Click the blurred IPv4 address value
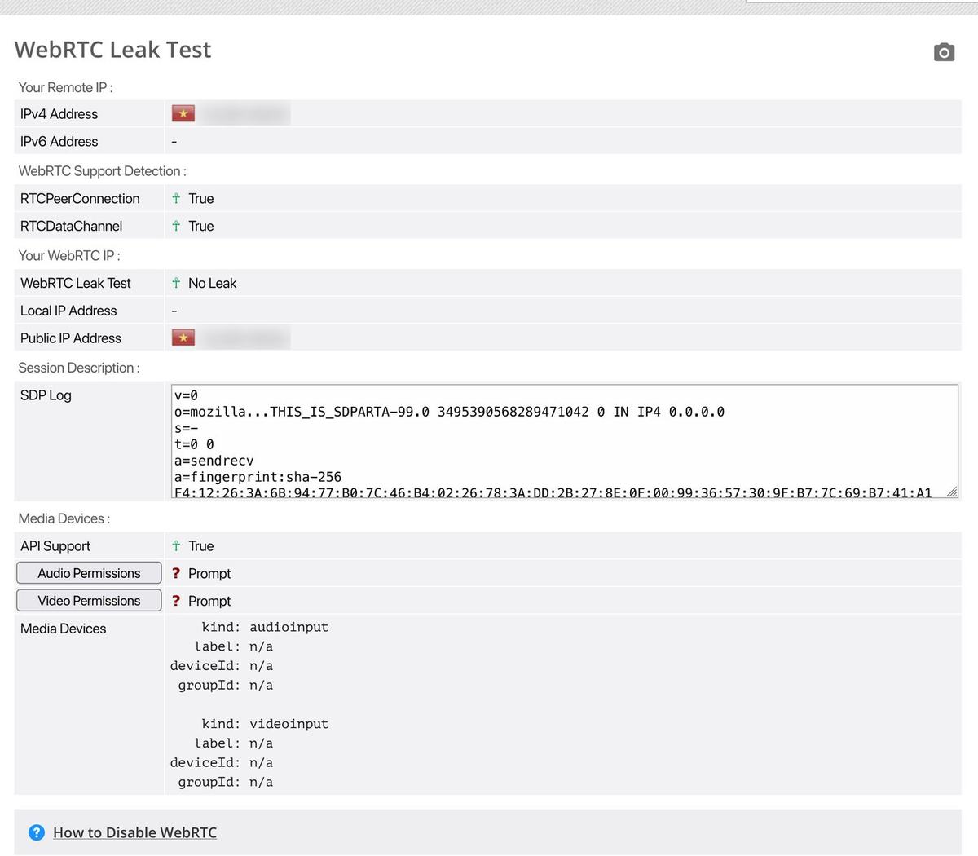The width and height of the screenshot is (978, 856). pyautogui.click(x=244, y=113)
